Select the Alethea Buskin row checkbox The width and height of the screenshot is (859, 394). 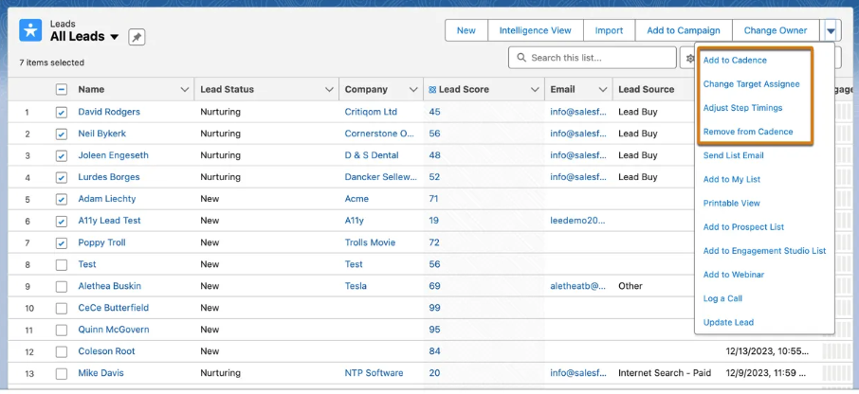[x=62, y=286]
